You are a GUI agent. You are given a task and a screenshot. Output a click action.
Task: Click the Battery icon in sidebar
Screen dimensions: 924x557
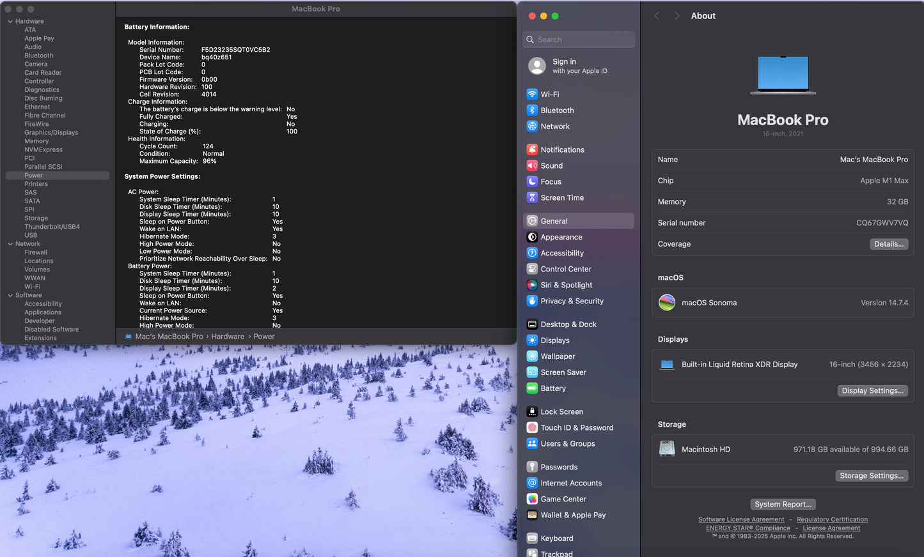[x=532, y=388]
